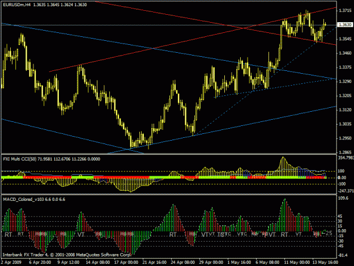354x266 pixels.
Task: Click the 29 Apr 00:00 time label
Action: point(211,263)
